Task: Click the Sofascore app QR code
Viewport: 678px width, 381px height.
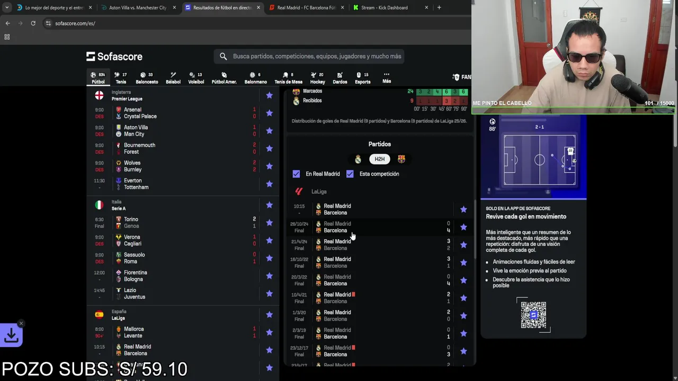Action: (x=533, y=315)
